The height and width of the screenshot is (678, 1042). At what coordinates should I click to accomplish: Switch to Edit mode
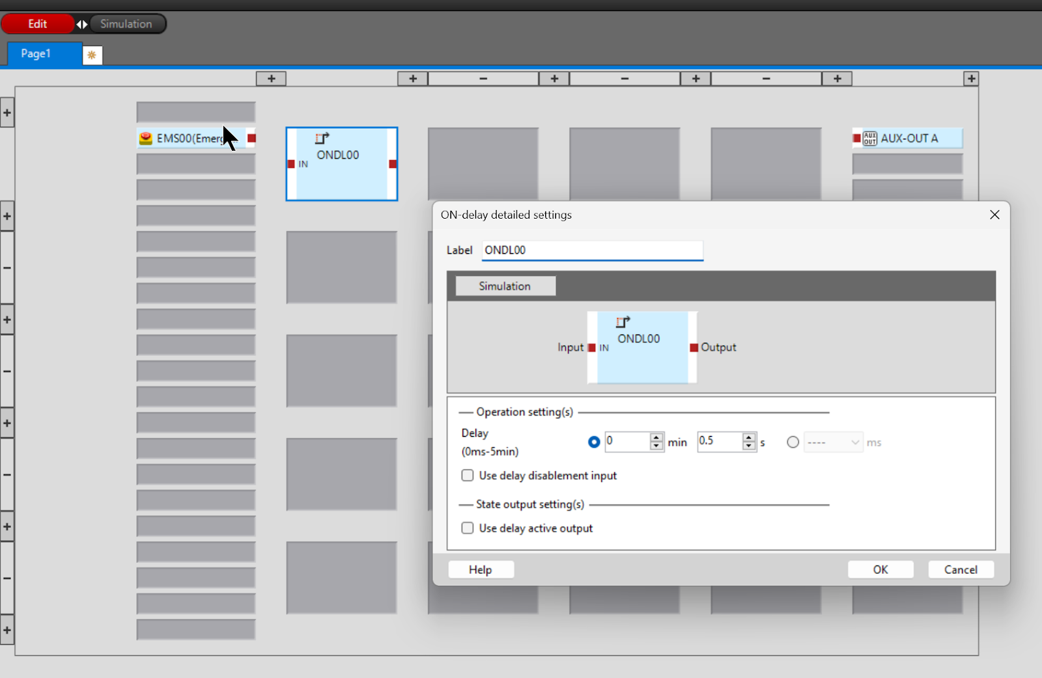click(37, 24)
